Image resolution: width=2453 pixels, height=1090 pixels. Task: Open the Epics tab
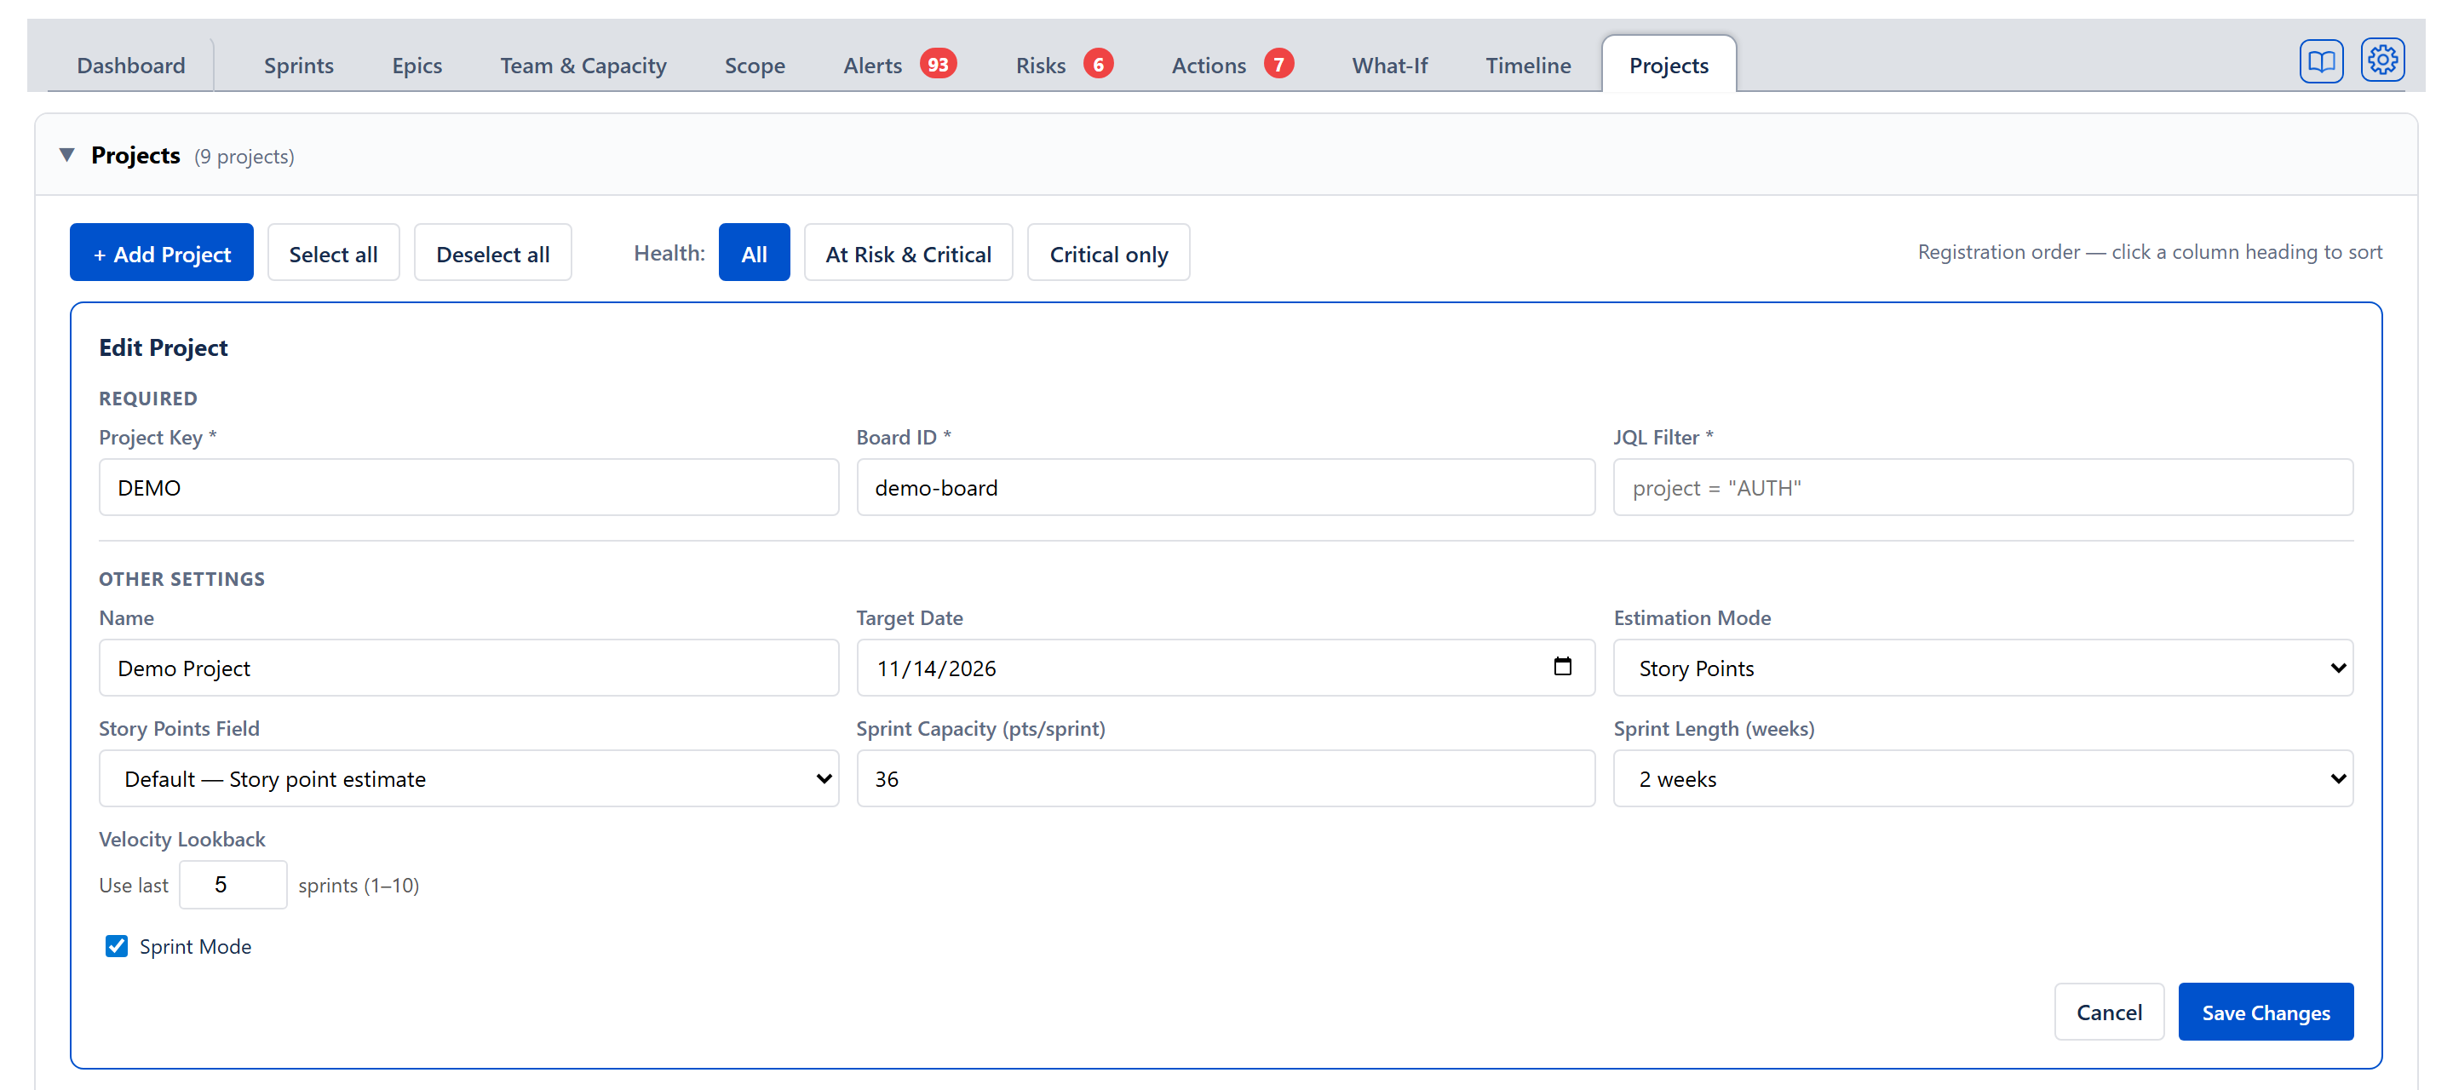[x=417, y=65]
